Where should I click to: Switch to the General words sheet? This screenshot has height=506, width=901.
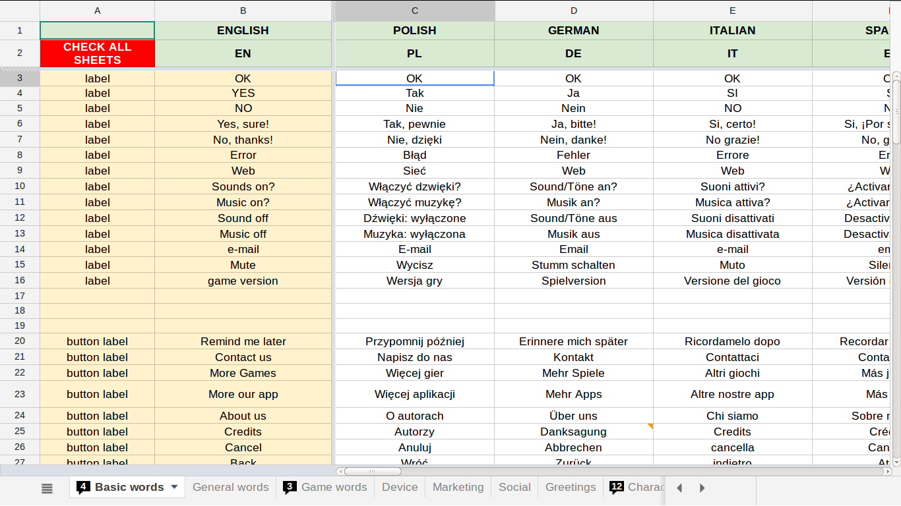pos(231,487)
